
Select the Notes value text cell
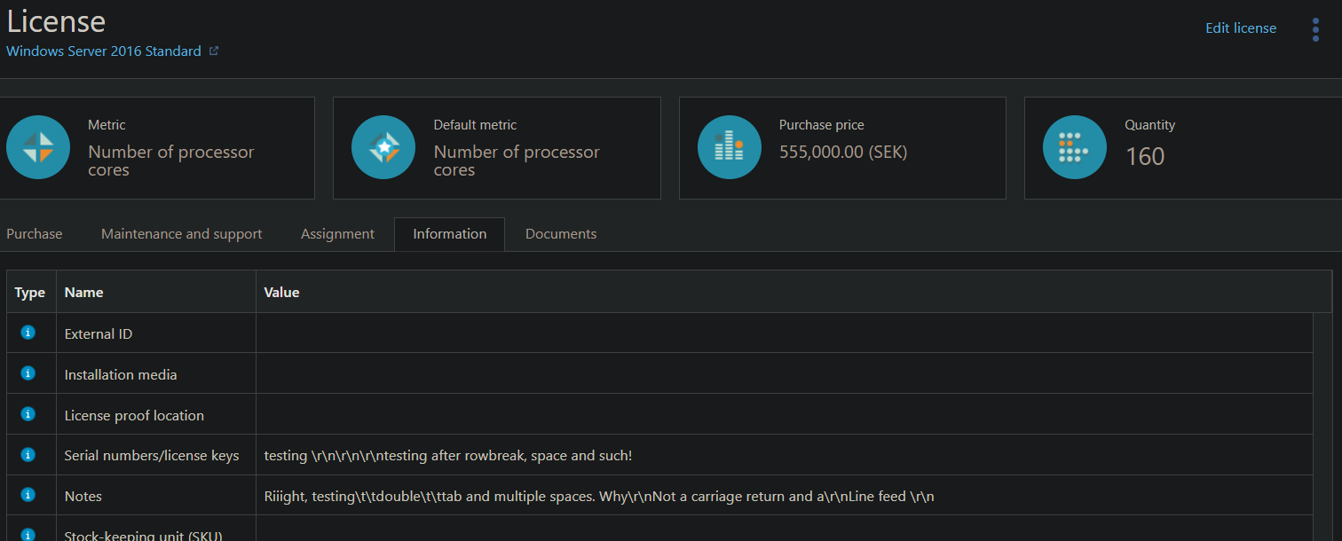597,495
